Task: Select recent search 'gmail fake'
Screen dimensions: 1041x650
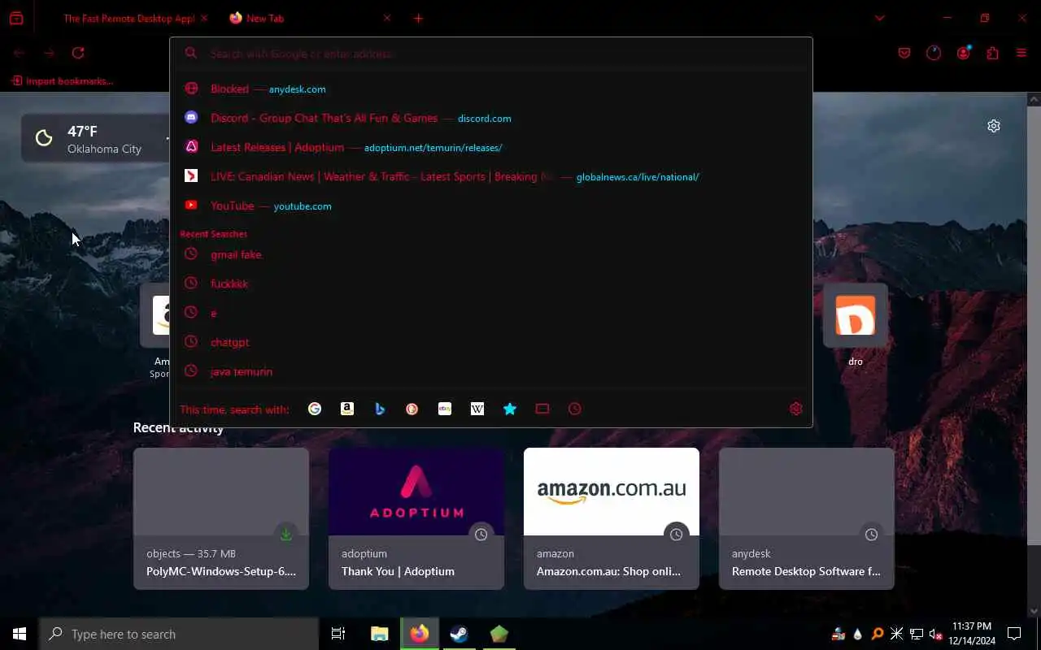Action: (x=491, y=254)
